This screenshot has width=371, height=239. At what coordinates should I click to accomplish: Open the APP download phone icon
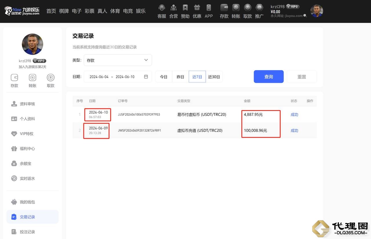209,8
